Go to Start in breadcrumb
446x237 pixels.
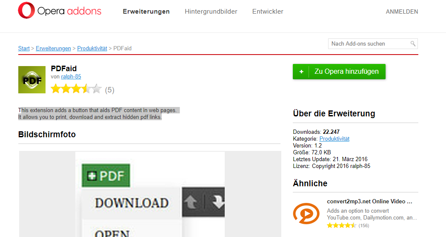pyautogui.click(x=24, y=48)
